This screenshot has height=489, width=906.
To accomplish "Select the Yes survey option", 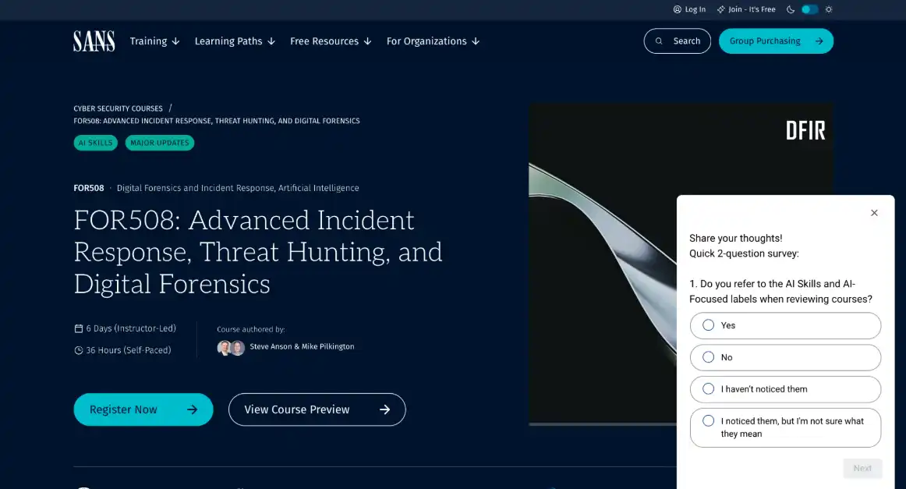I will 785,325.
